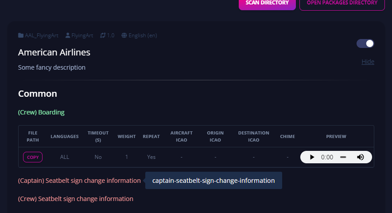Toggle the American Airlines package switch
Viewport: 392px width, 213px height.
pyautogui.click(x=365, y=43)
